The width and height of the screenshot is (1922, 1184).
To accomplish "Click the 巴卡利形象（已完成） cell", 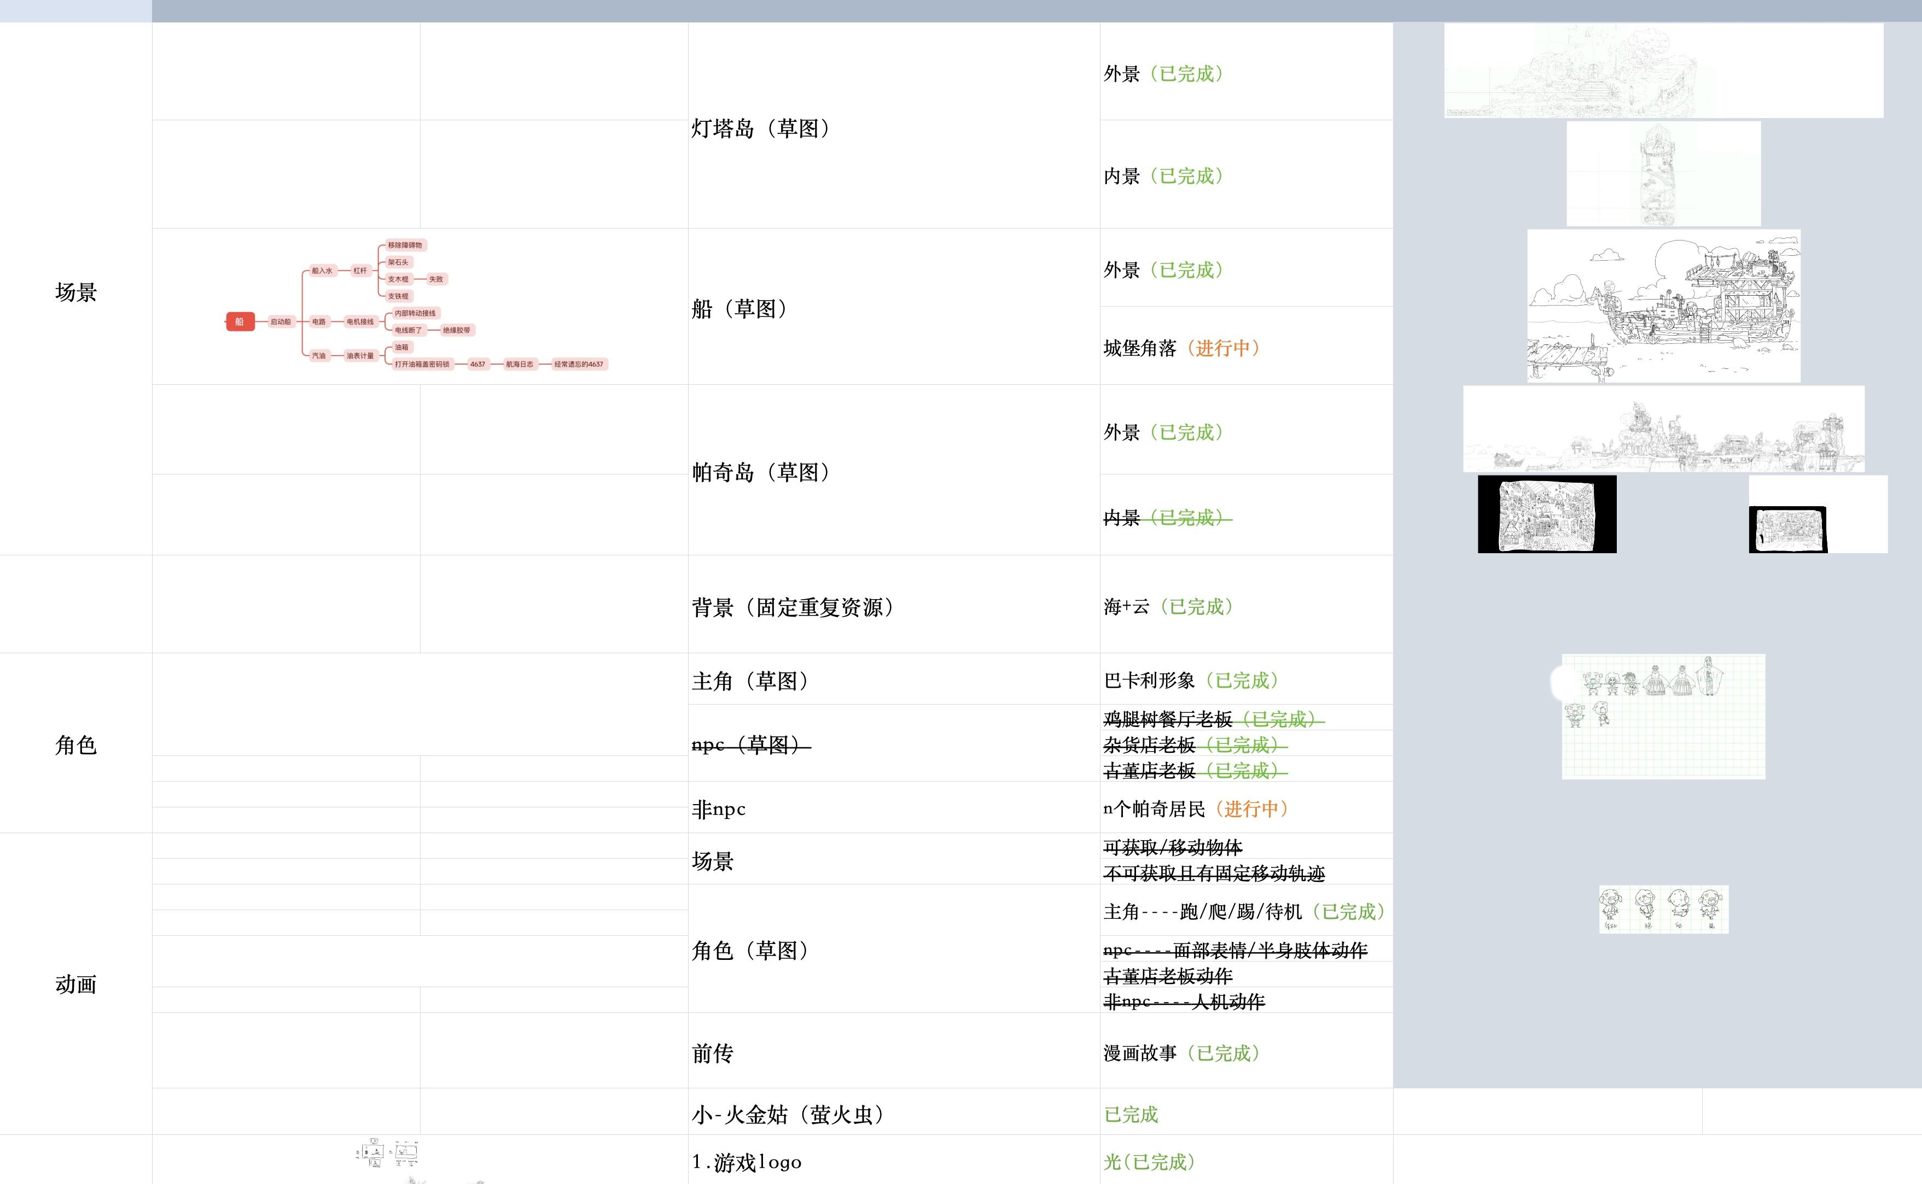I will coord(1247,679).
